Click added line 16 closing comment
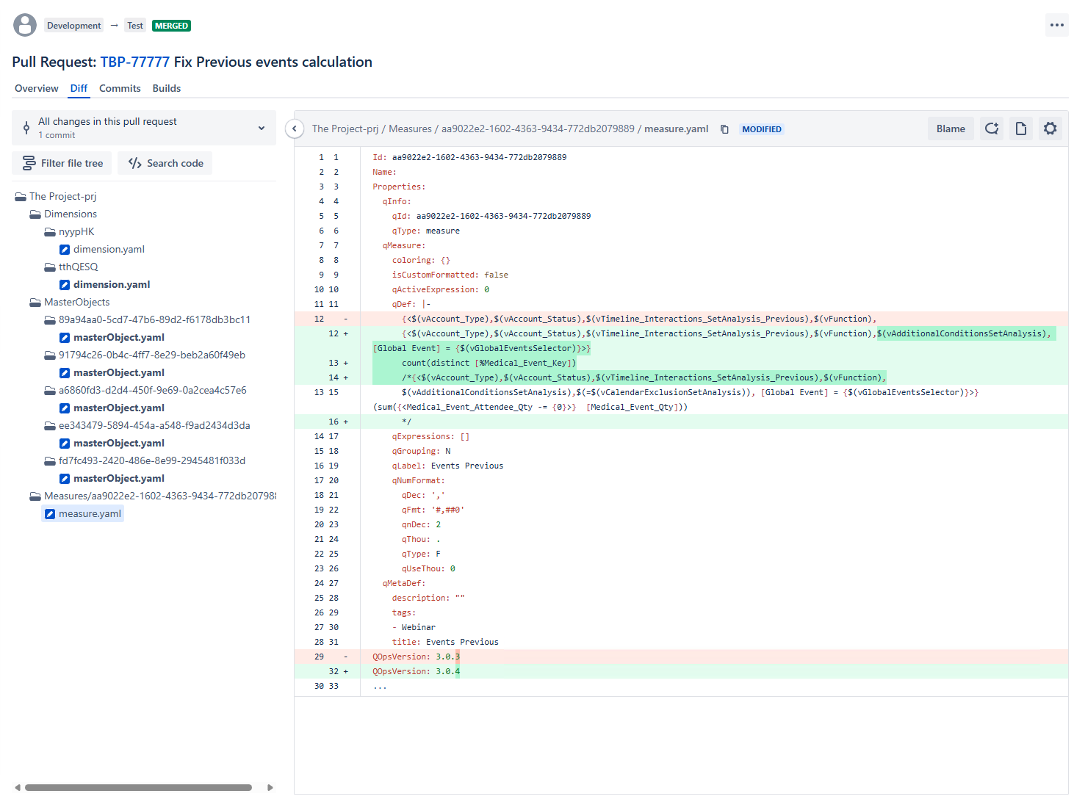 (681, 422)
